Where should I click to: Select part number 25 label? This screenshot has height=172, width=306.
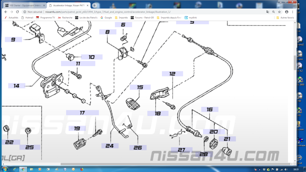click(x=30, y=147)
